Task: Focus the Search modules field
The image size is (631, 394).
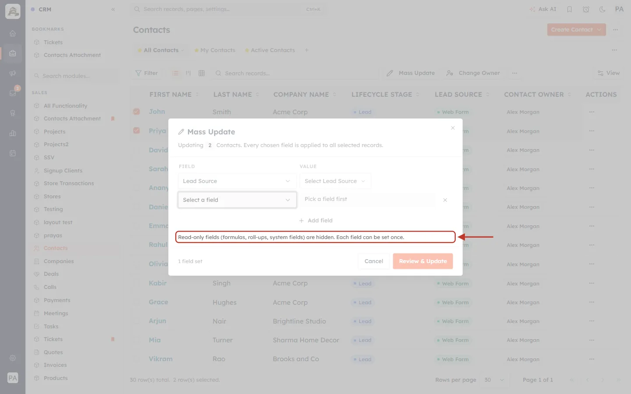Action: point(75,76)
